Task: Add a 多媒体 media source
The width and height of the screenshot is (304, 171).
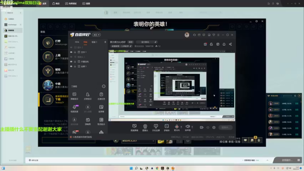Action: click(166, 128)
